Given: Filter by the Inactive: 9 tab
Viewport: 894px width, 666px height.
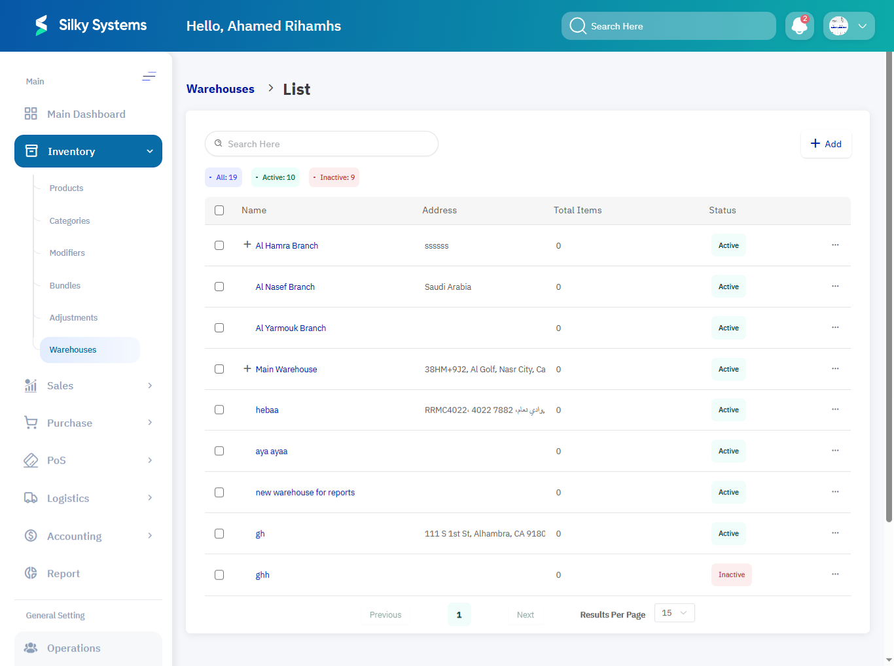Looking at the screenshot, I should click(x=334, y=177).
